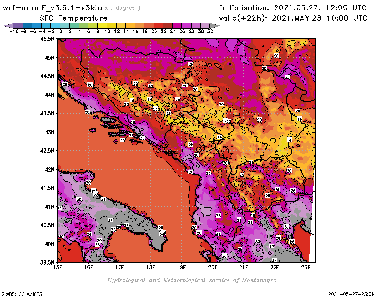384x297 pixels.
Task: Select the '19E' longitude label
Action: (182, 267)
